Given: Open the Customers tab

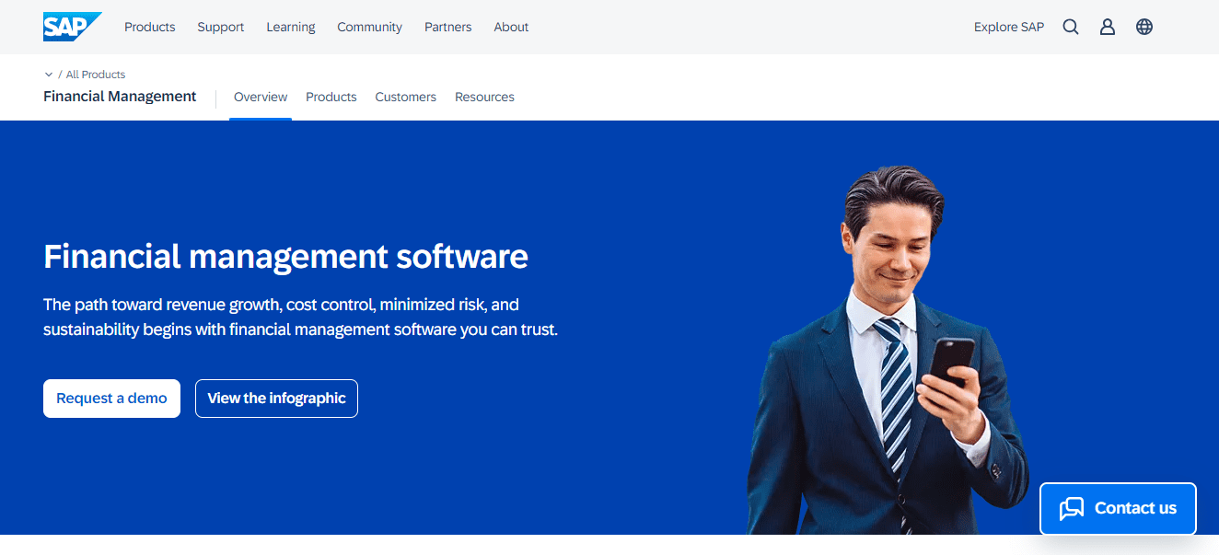Looking at the screenshot, I should coord(405,96).
